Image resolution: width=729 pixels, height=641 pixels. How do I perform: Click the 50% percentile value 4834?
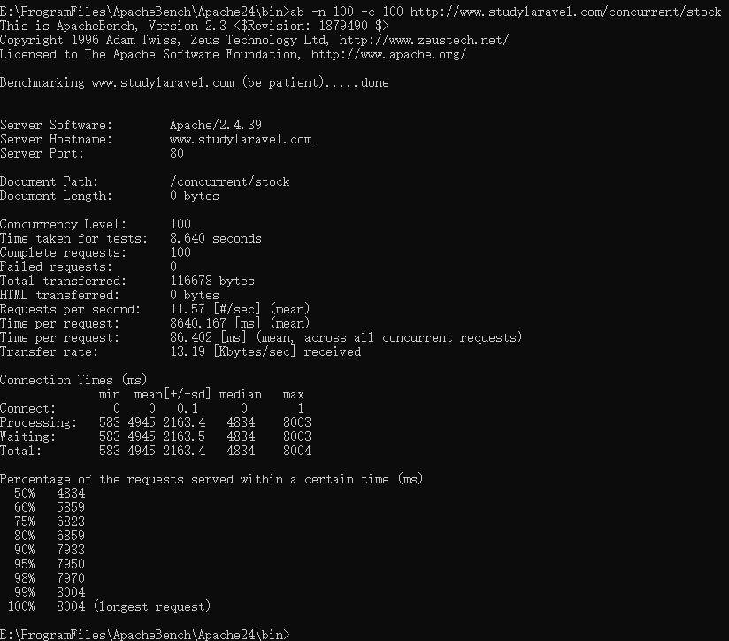coord(71,493)
